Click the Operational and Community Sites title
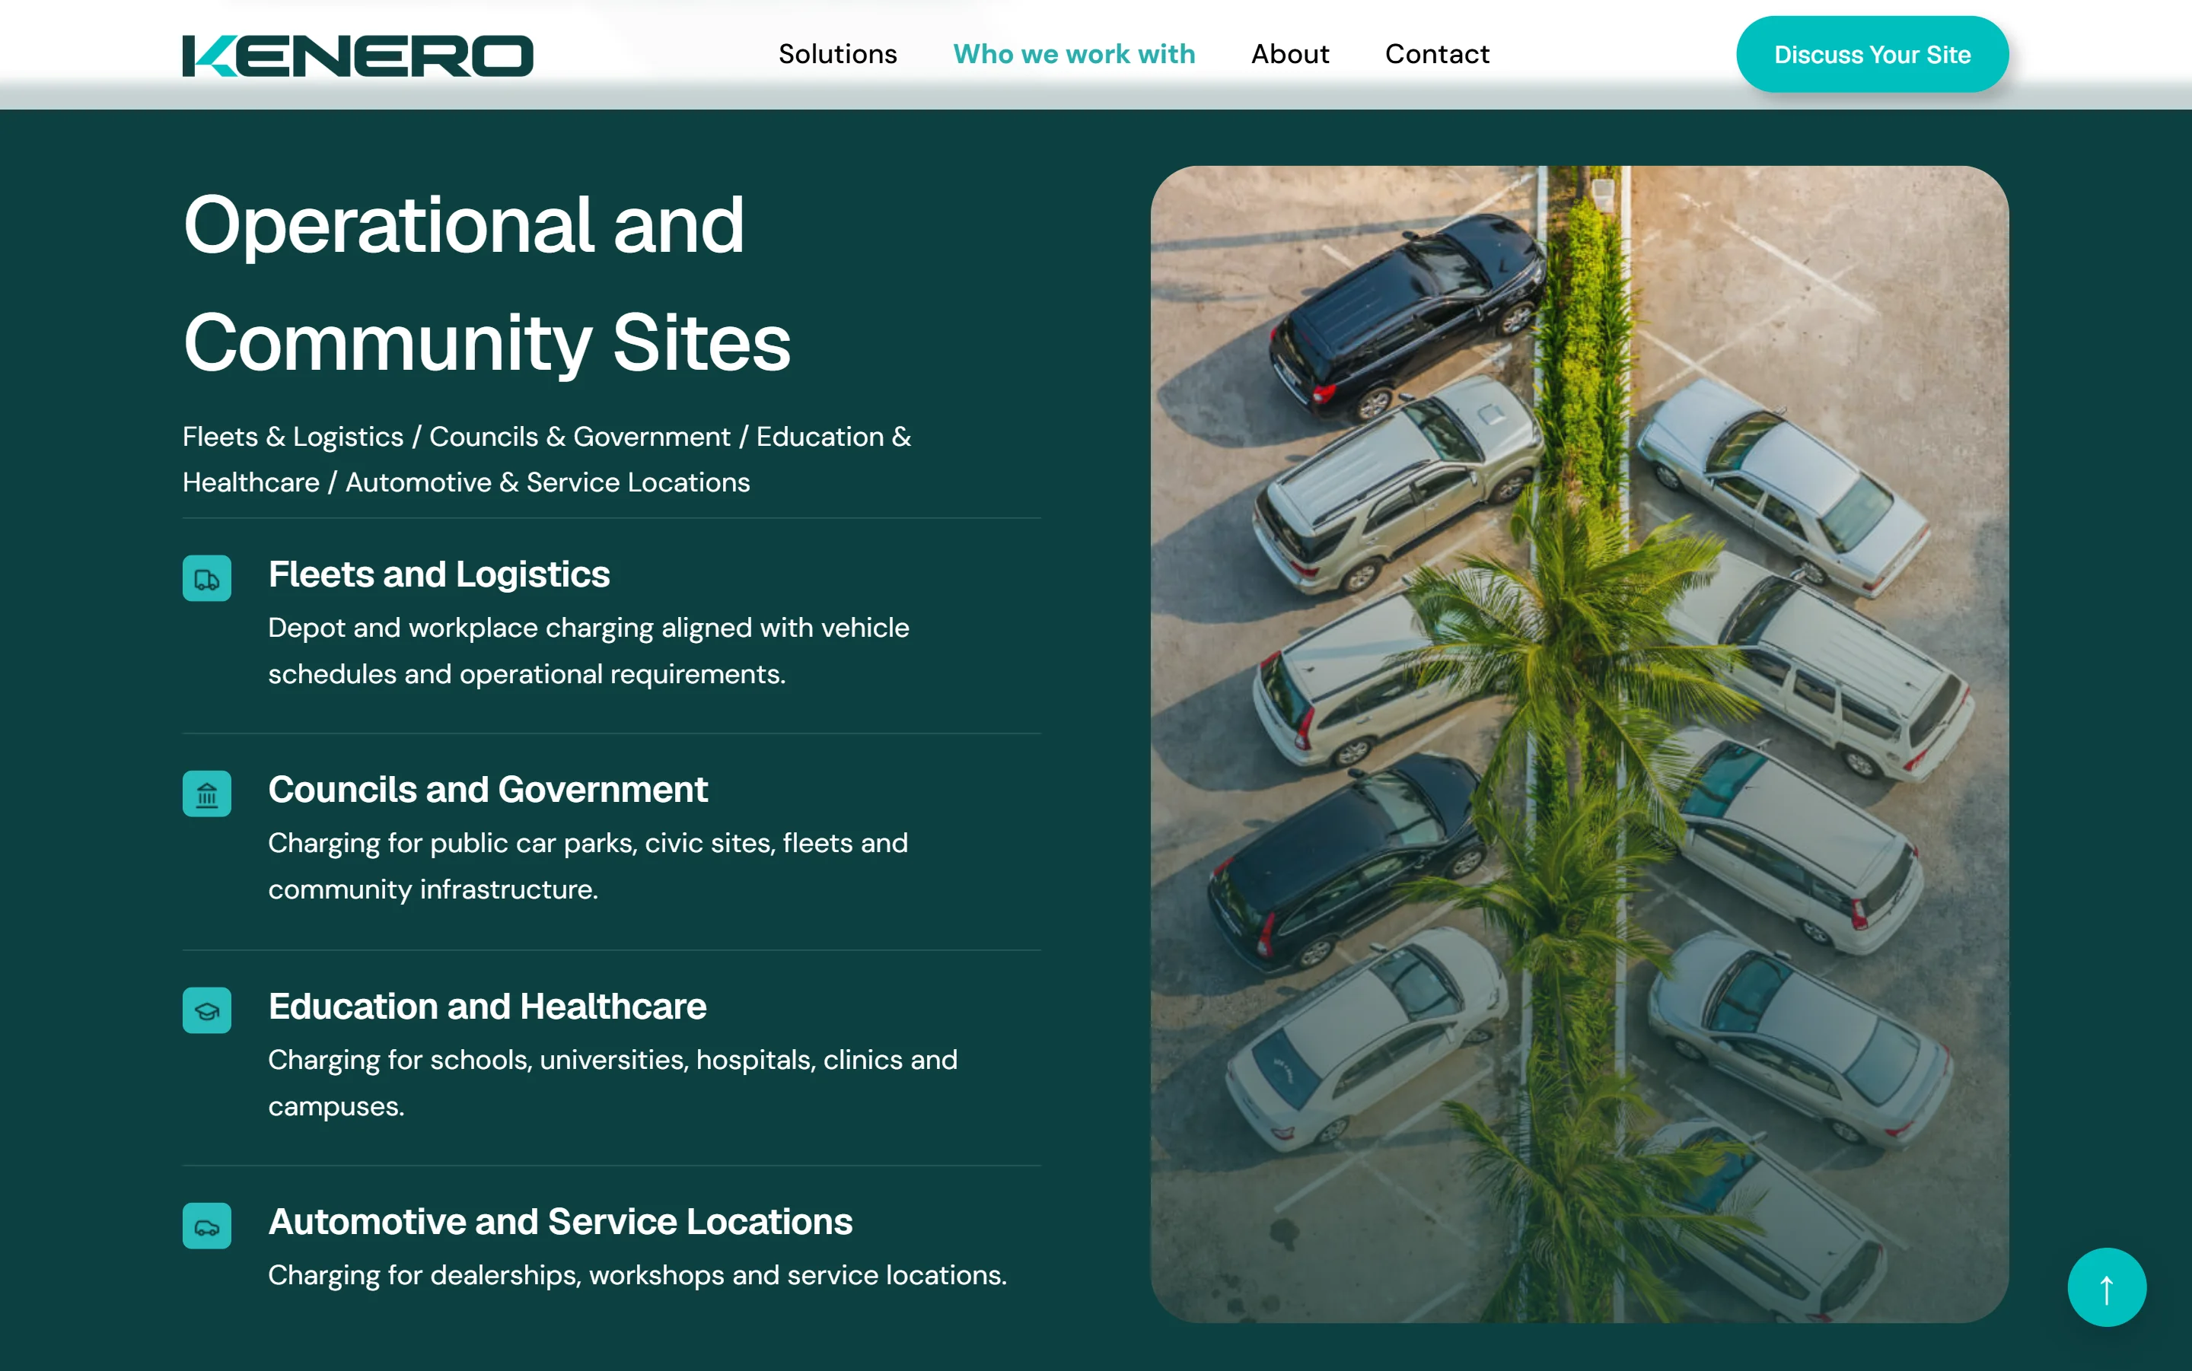This screenshot has height=1371, width=2192. point(487,284)
